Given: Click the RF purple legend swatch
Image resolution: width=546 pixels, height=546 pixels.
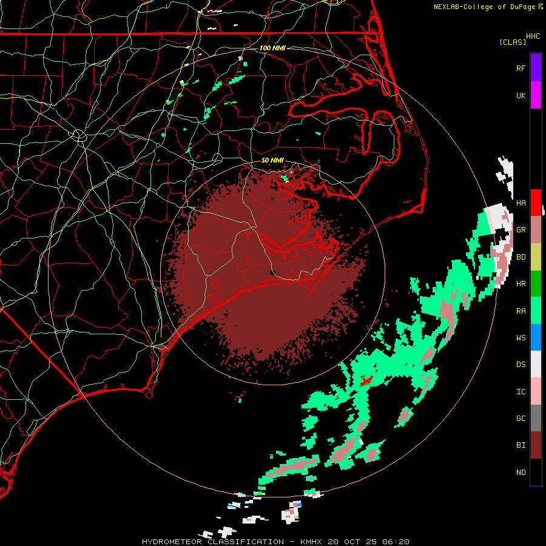Looking at the screenshot, I should (x=536, y=68).
